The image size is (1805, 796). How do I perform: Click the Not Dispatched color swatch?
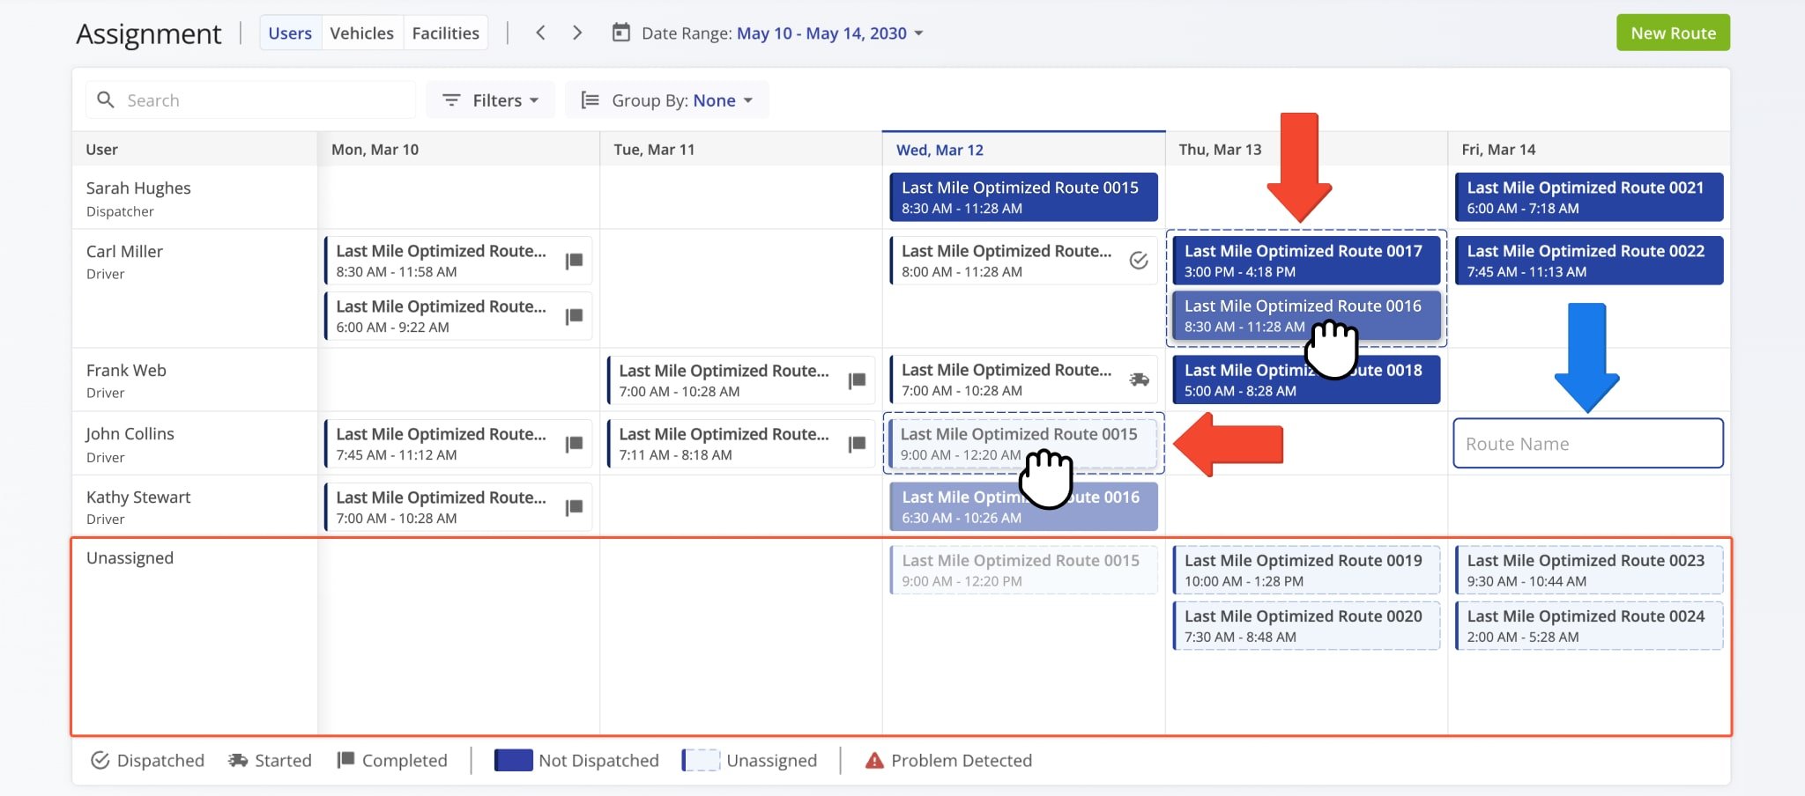coord(513,760)
